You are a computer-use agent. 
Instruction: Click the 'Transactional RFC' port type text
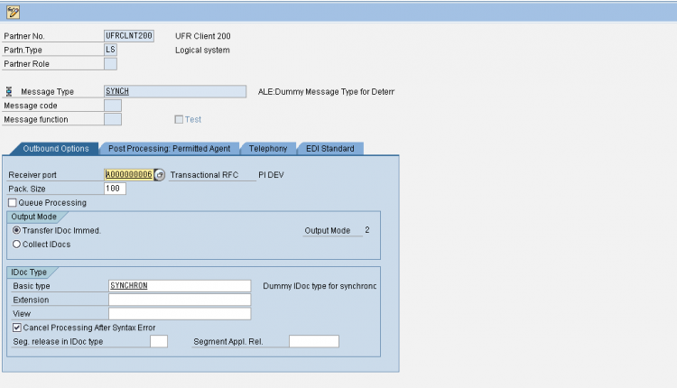tap(204, 175)
